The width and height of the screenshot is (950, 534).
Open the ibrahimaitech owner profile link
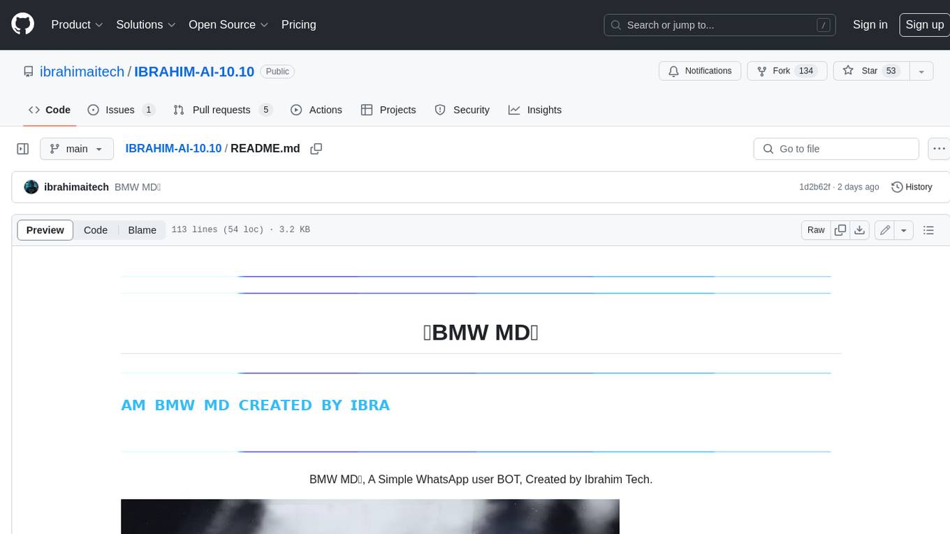pos(82,71)
